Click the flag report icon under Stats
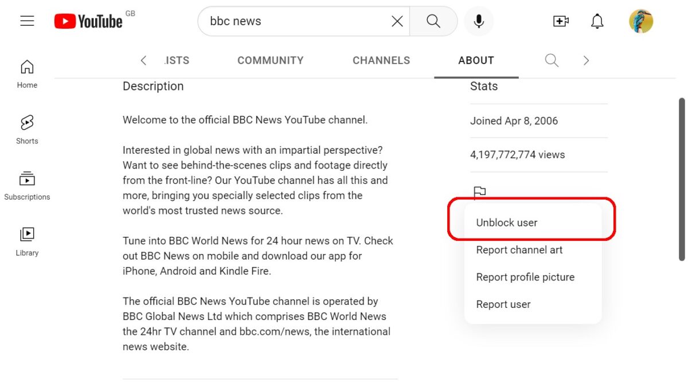 pyautogui.click(x=480, y=193)
